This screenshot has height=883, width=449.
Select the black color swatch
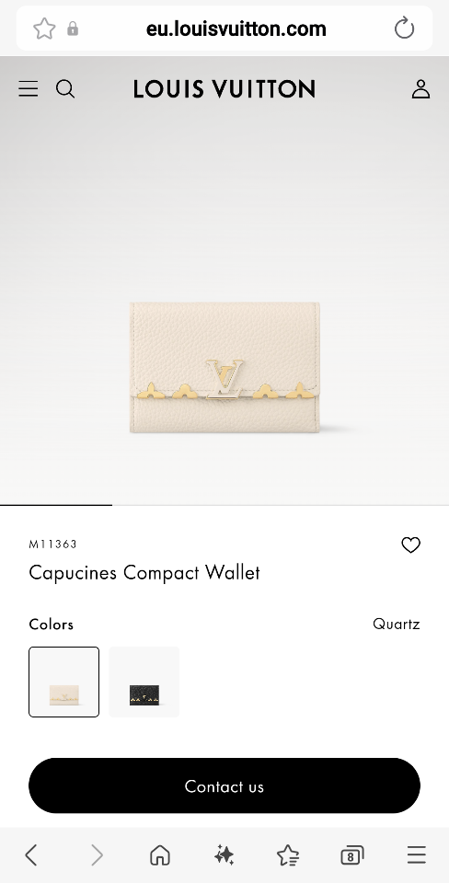click(144, 682)
